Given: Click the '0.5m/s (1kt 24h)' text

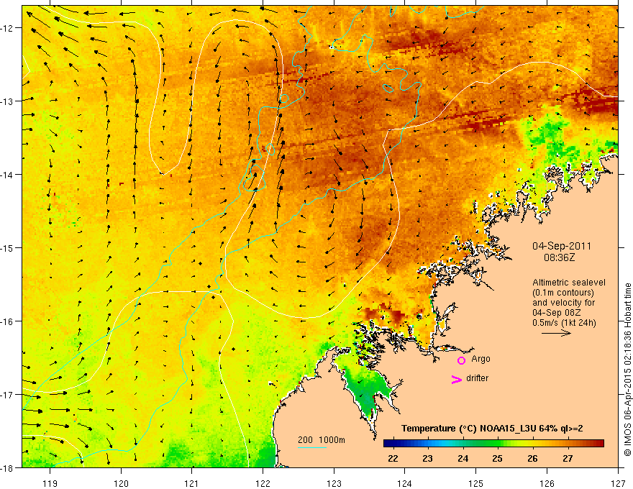Looking at the screenshot, I should 565,323.
